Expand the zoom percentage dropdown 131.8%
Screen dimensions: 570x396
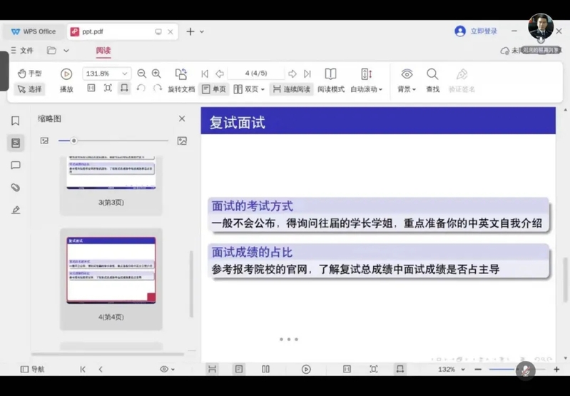[x=124, y=73]
